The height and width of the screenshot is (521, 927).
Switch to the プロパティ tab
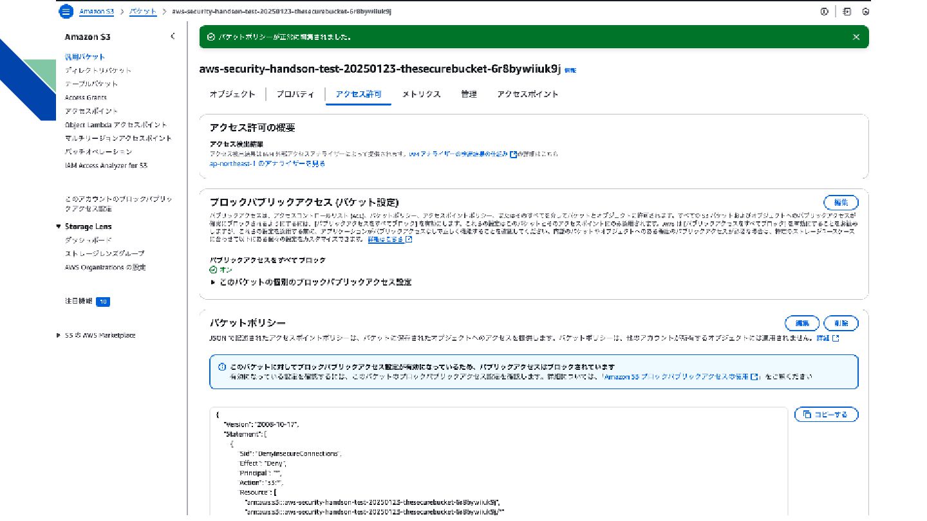295,94
